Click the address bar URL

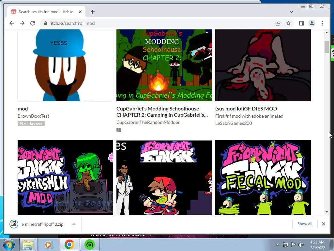73,23
